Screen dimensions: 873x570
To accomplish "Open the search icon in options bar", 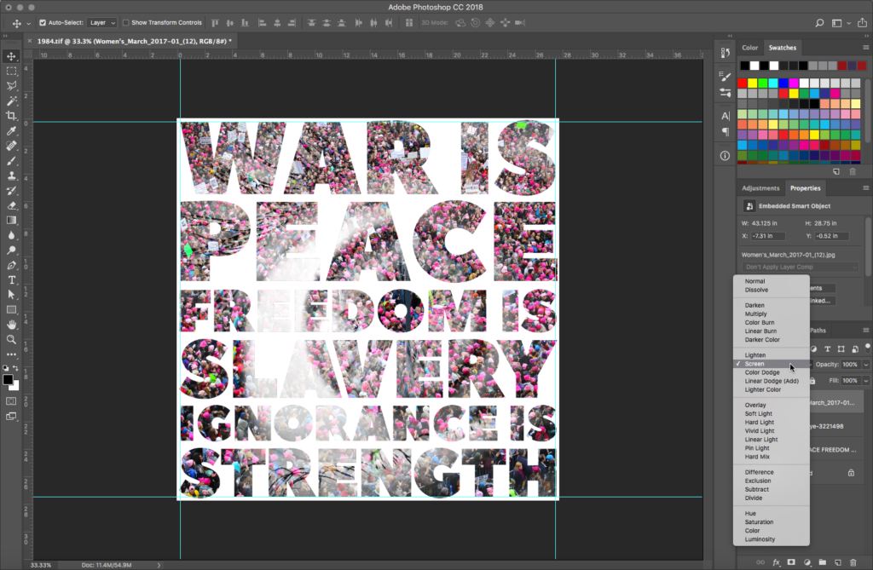I will pos(819,23).
